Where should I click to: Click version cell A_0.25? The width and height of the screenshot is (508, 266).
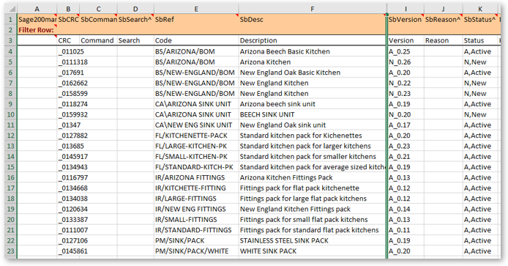(x=406, y=51)
